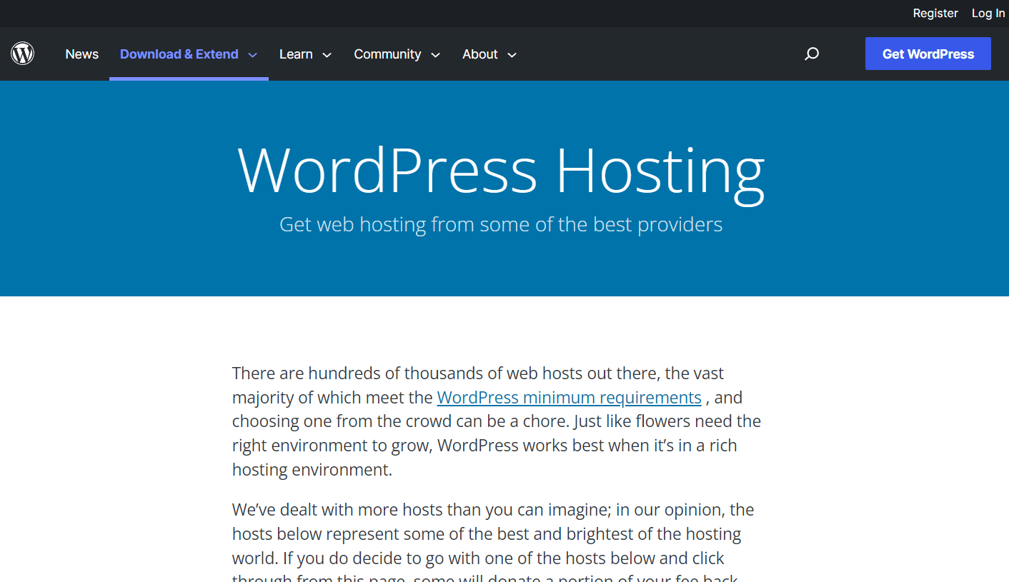
Task: Click the subtitle "Get web hosting from some of the best providers"
Action: pyautogui.click(x=501, y=224)
